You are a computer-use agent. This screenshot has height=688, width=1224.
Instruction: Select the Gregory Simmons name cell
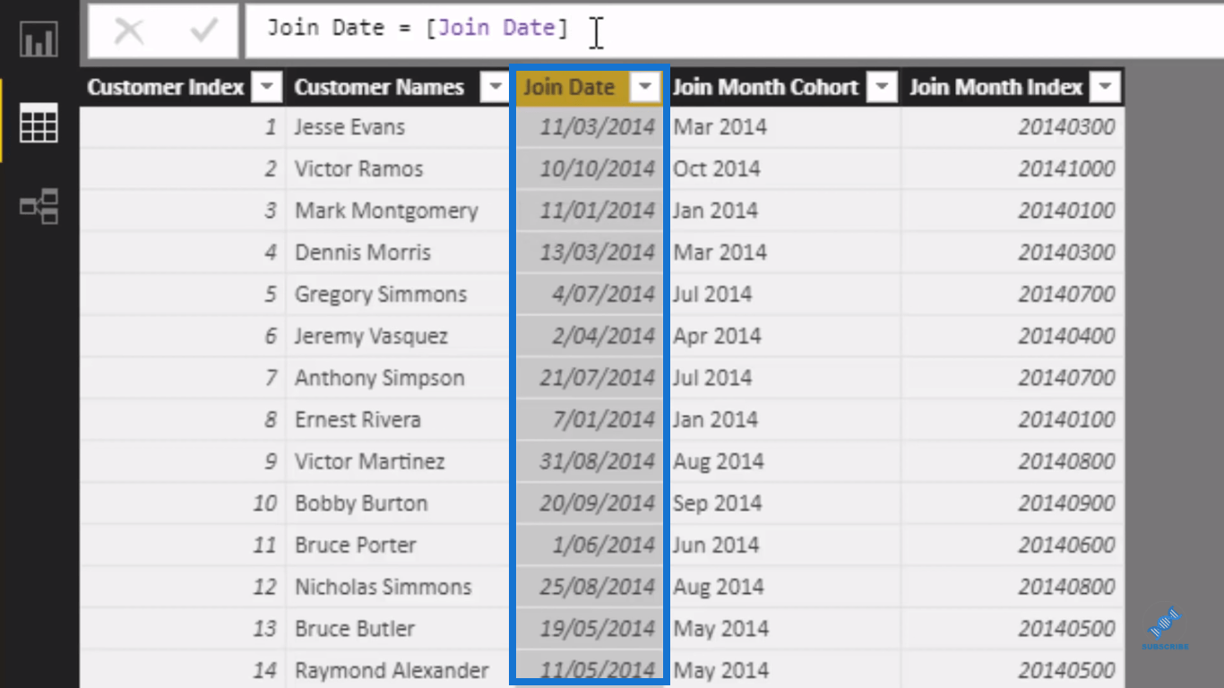[397, 294]
